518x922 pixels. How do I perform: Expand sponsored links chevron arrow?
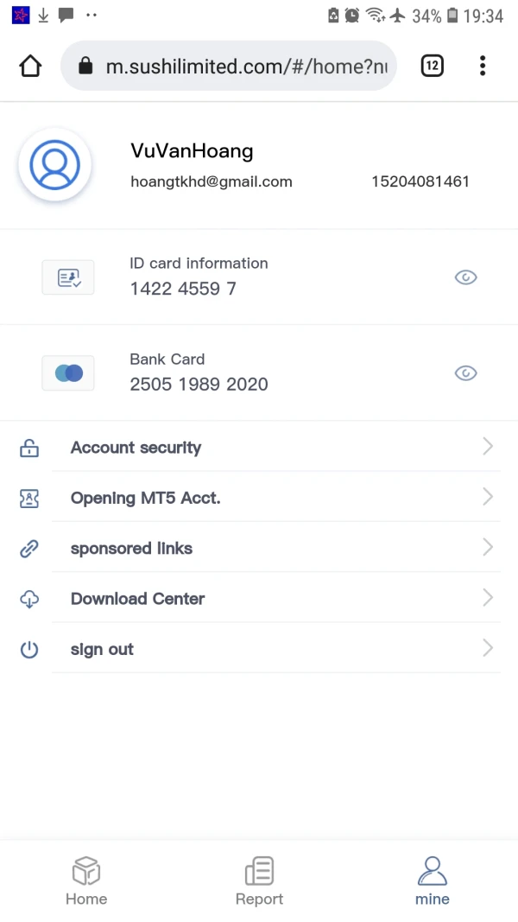488,548
